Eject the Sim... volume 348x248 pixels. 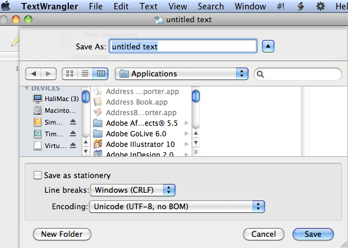click(73, 122)
